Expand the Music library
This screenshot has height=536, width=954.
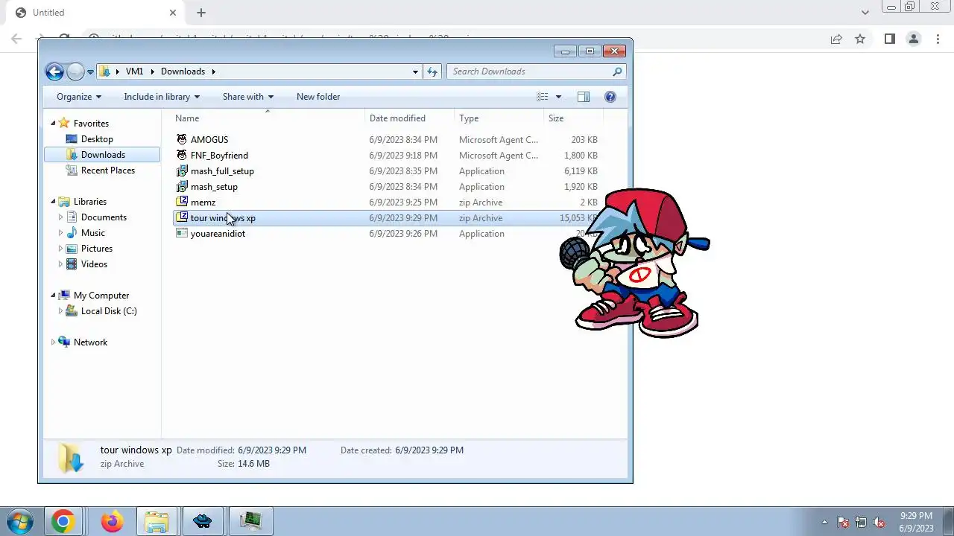point(60,233)
